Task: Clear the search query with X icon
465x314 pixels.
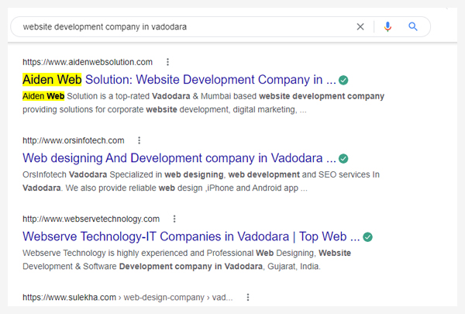Action: 360,26
